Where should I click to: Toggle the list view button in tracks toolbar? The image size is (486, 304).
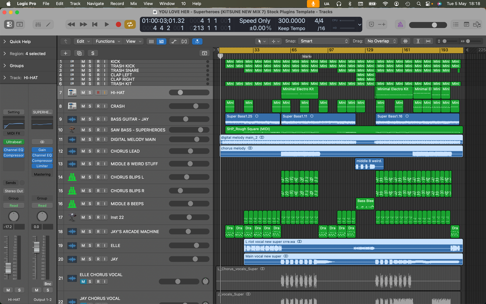pos(161,41)
